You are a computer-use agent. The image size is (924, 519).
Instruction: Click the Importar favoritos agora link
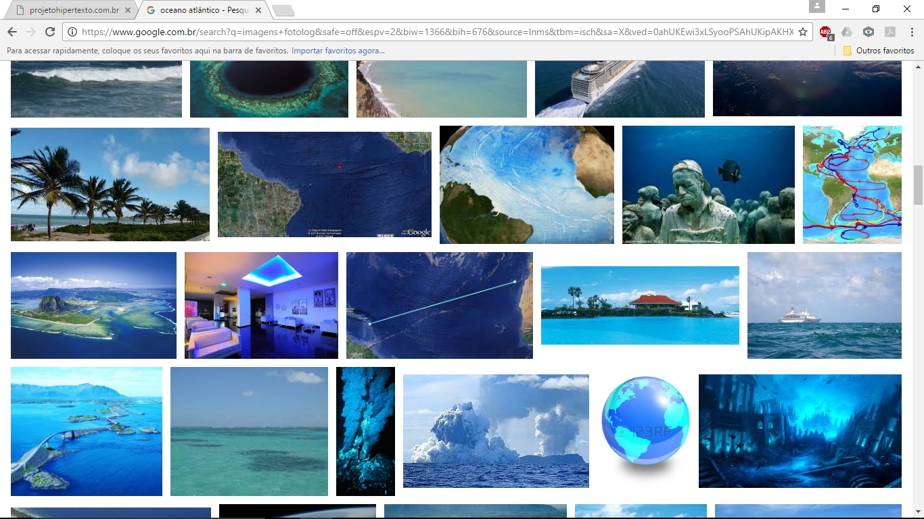(x=338, y=51)
